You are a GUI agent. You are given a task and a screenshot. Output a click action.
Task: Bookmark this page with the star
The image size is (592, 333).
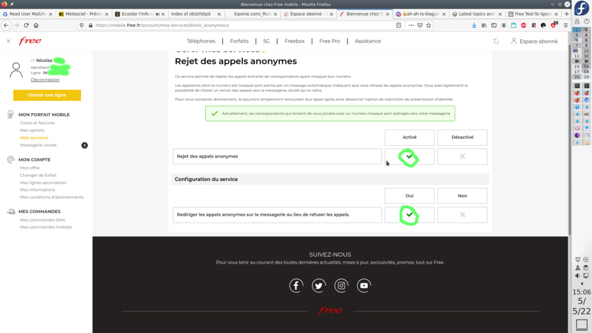pos(428,25)
